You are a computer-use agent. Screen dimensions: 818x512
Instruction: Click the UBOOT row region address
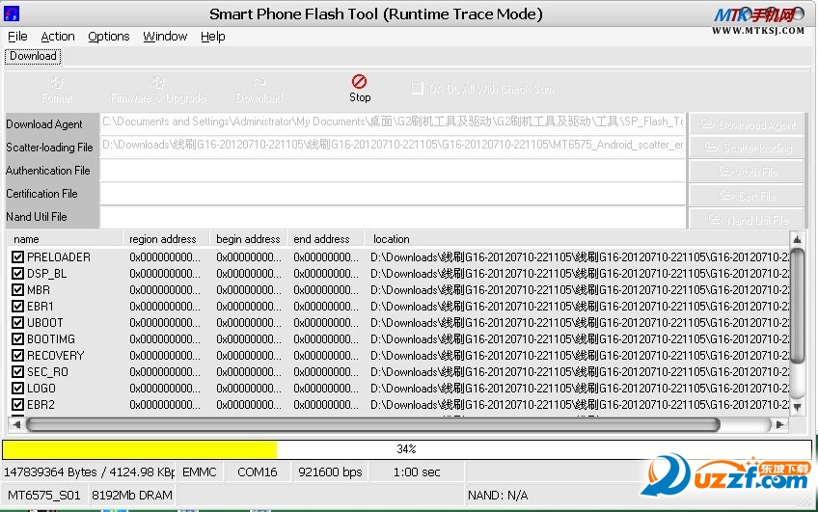(165, 323)
